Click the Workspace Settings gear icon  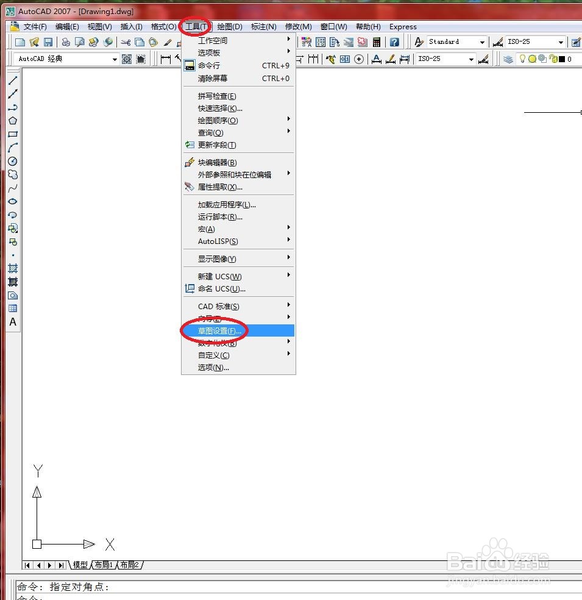tap(127, 59)
